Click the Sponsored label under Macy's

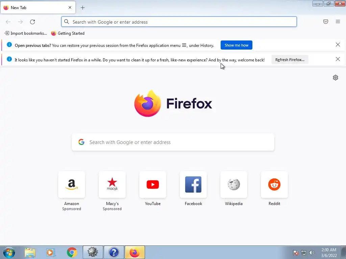point(112,209)
